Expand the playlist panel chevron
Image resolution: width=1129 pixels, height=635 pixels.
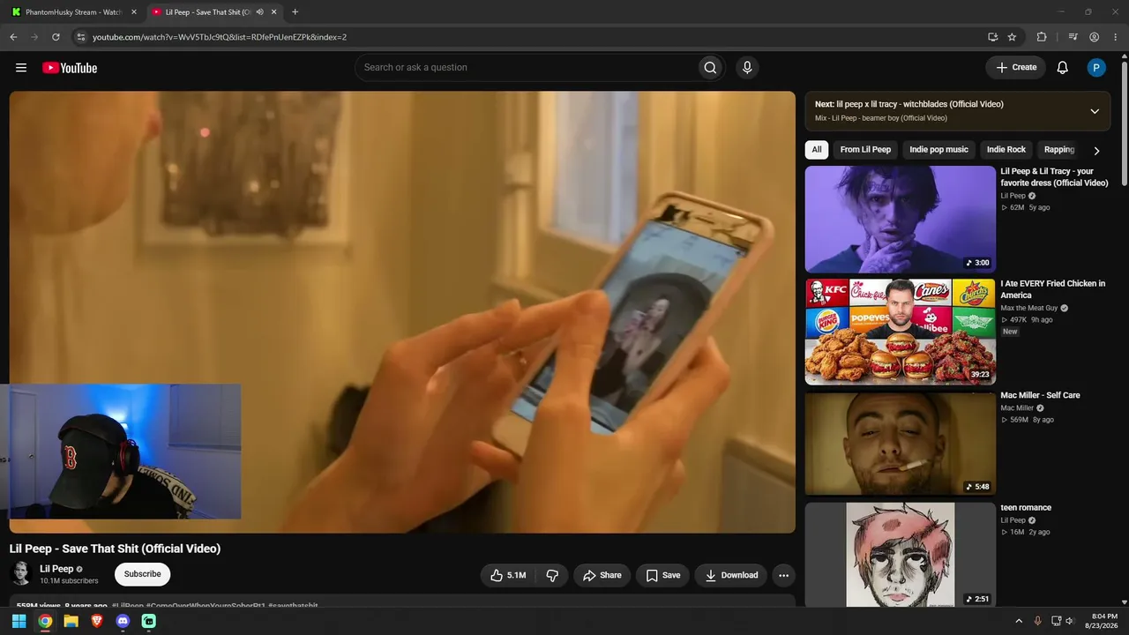click(1095, 111)
